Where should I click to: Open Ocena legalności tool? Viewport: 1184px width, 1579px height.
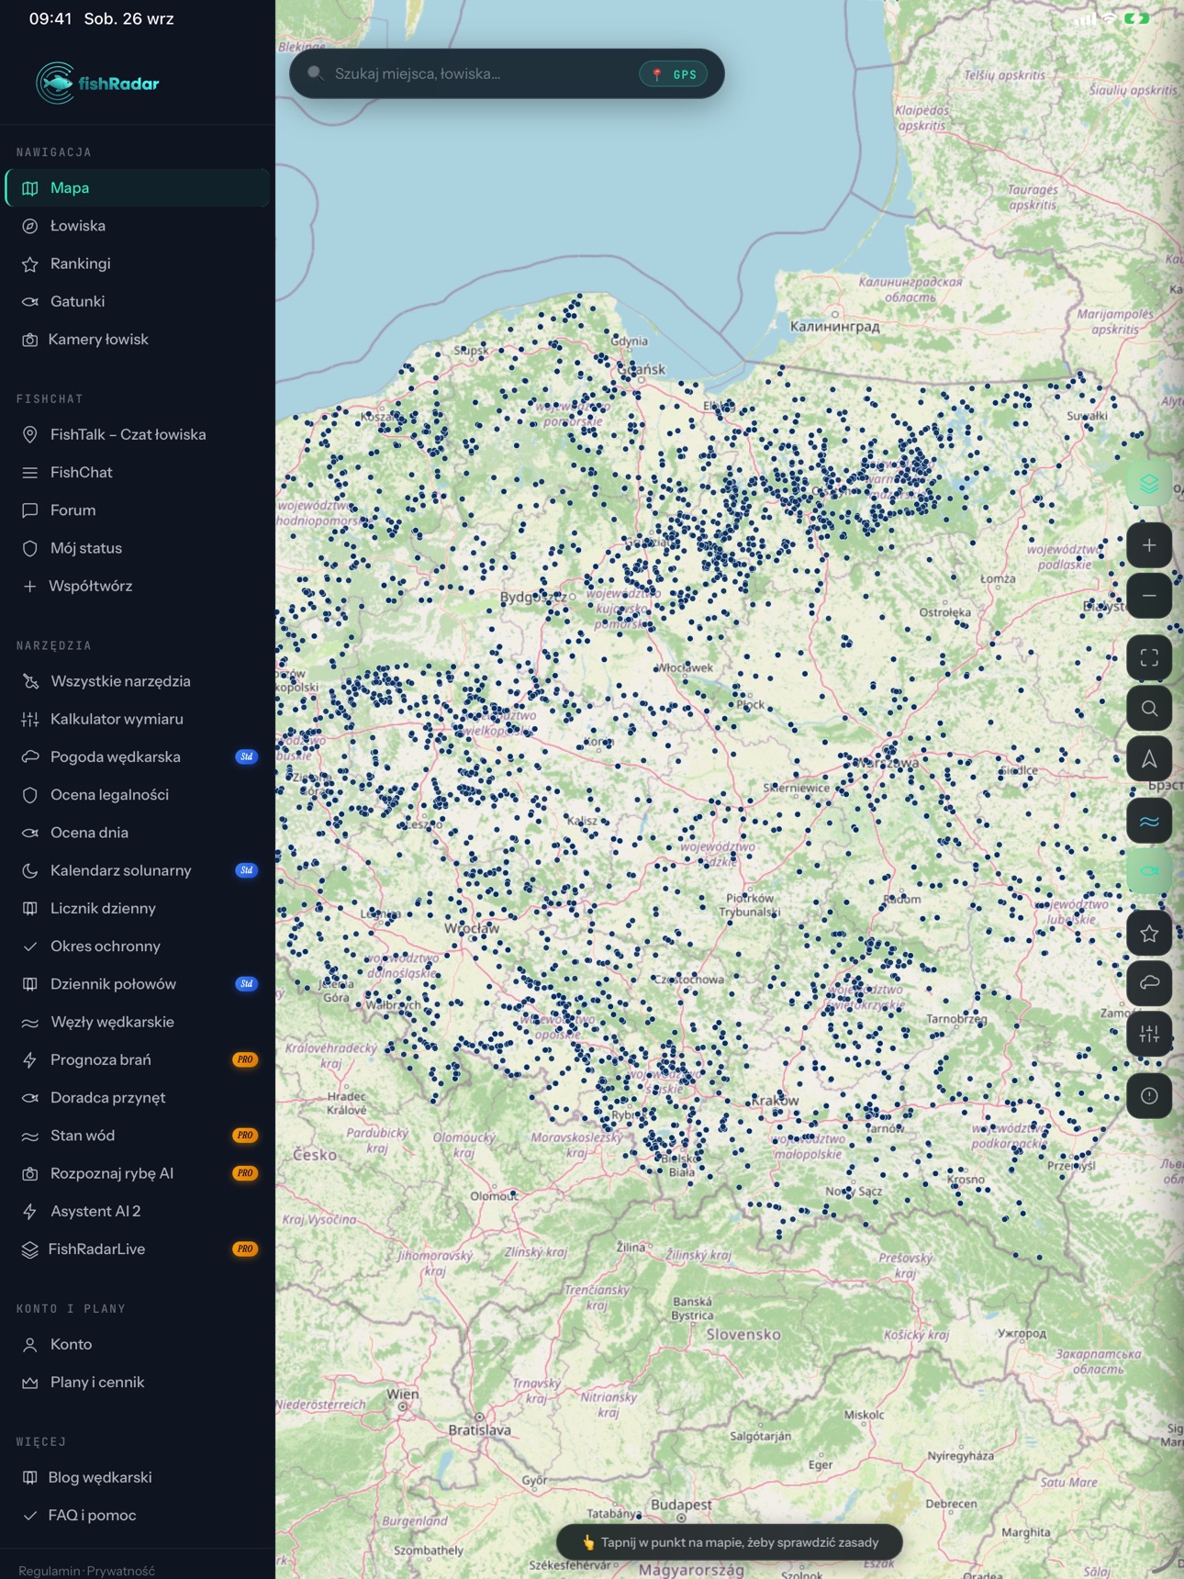tap(138, 795)
